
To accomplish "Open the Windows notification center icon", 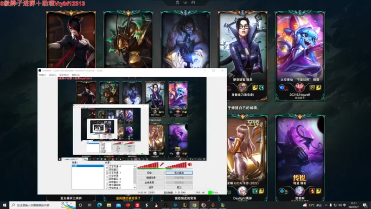I will point(365,205).
